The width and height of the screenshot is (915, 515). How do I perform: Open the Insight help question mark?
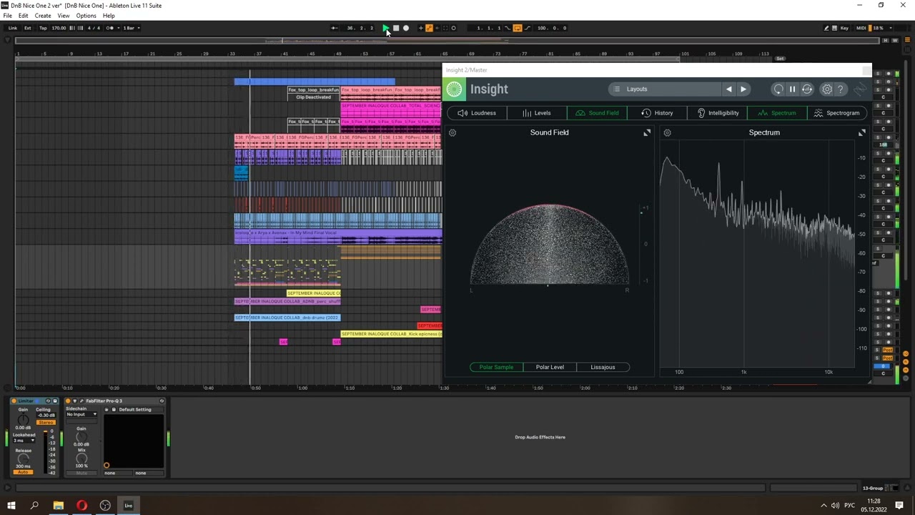[841, 89]
